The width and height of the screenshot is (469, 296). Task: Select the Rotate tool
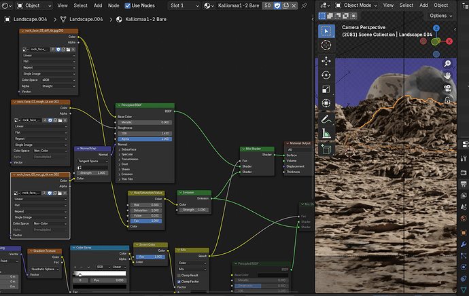326,75
